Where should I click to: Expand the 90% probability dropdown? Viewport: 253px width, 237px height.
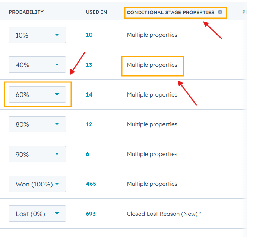pyautogui.click(x=37, y=154)
